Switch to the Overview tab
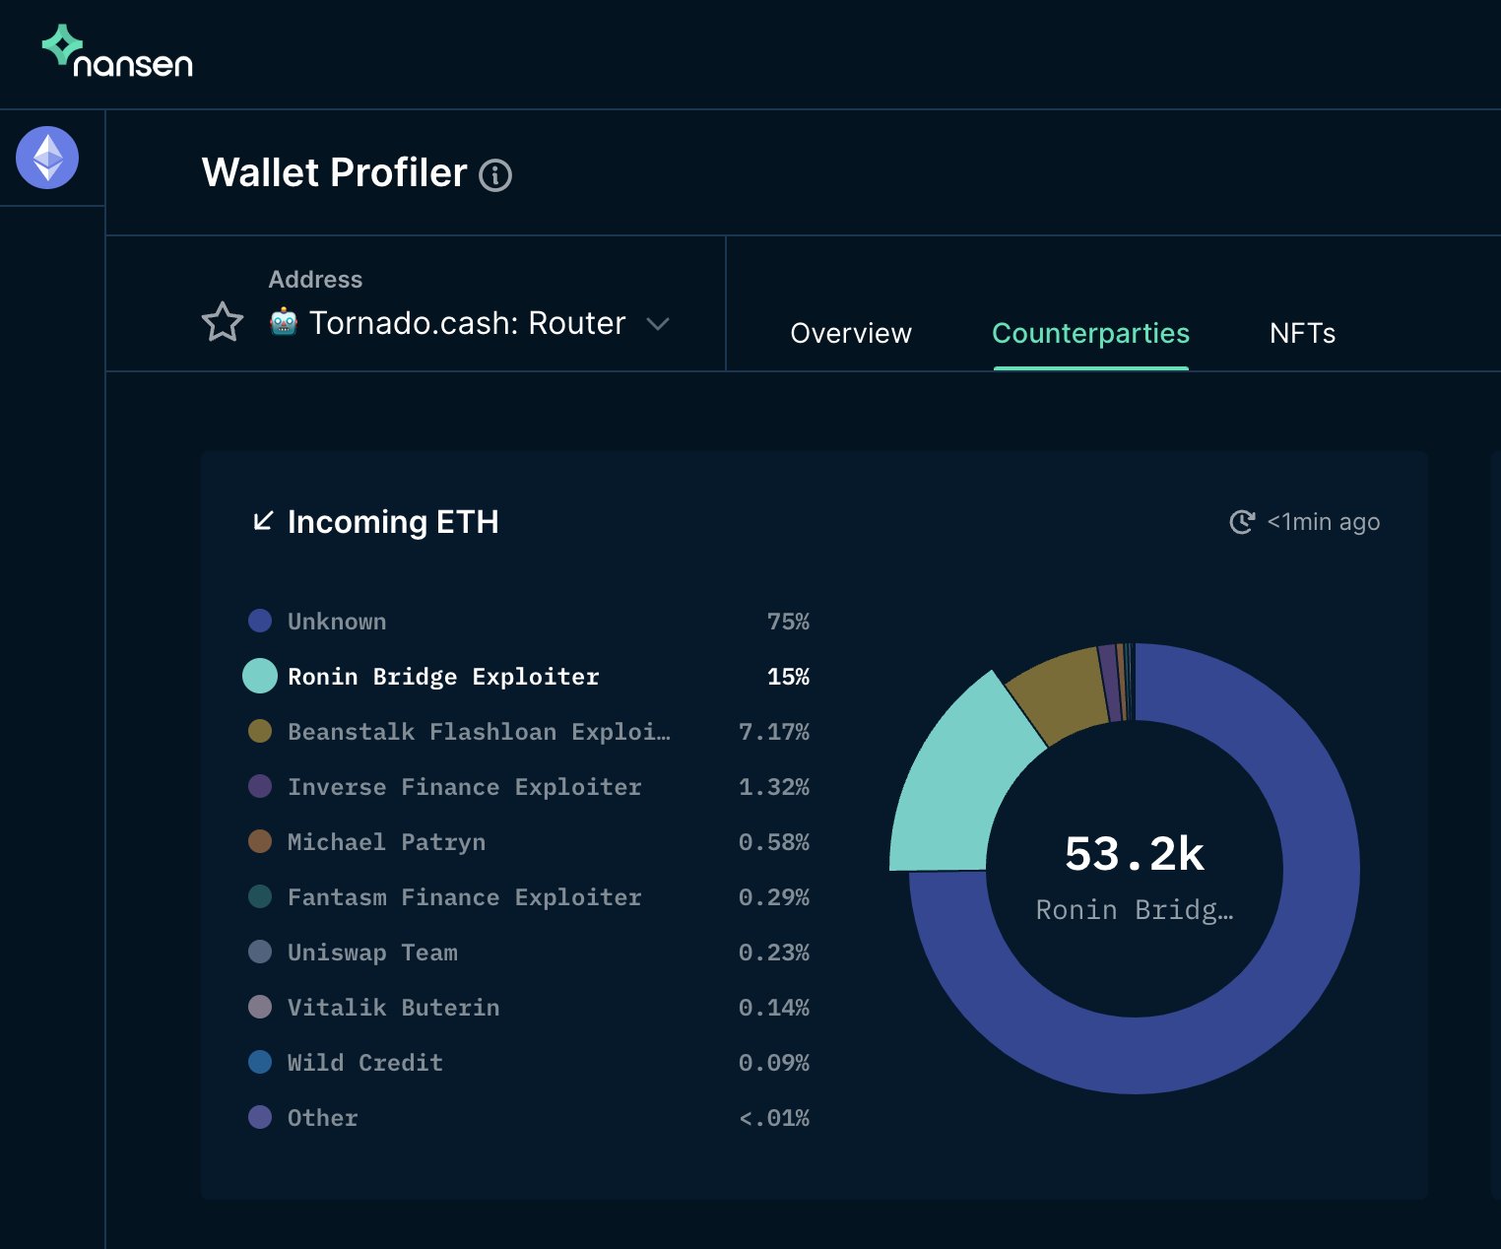The image size is (1501, 1249). (x=851, y=333)
